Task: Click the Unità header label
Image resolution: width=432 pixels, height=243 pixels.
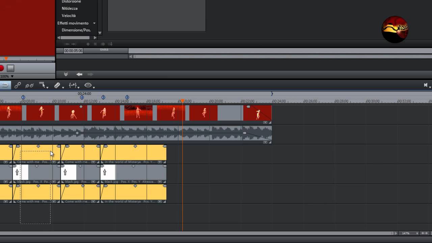Action: (104, 50)
